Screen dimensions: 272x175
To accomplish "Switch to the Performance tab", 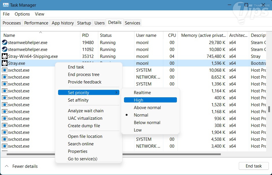I will click(36, 23).
